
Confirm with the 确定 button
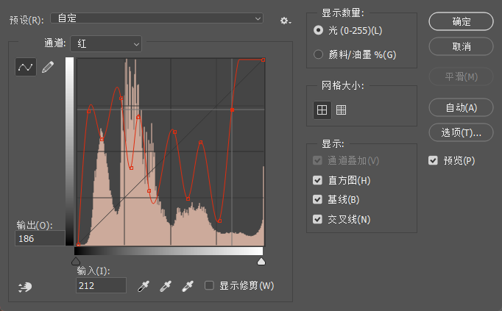[461, 21]
